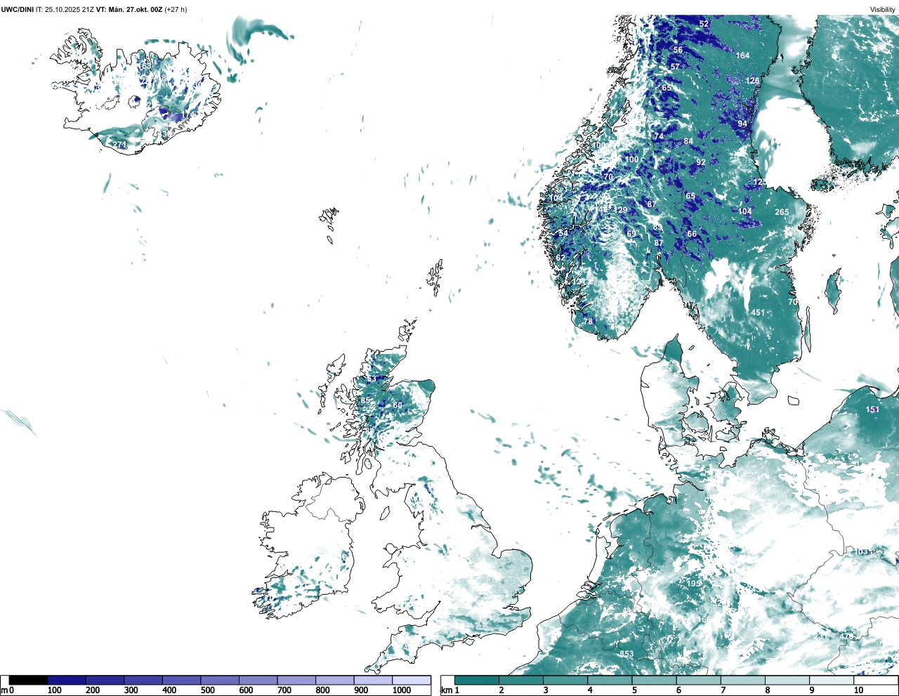The width and height of the screenshot is (899, 696).
Task: Click visibility value '94' on the map
Action: (742, 124)
